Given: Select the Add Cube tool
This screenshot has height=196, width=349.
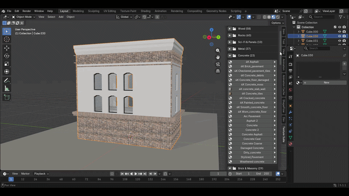Looking at the screenshot, I should 7,97.
